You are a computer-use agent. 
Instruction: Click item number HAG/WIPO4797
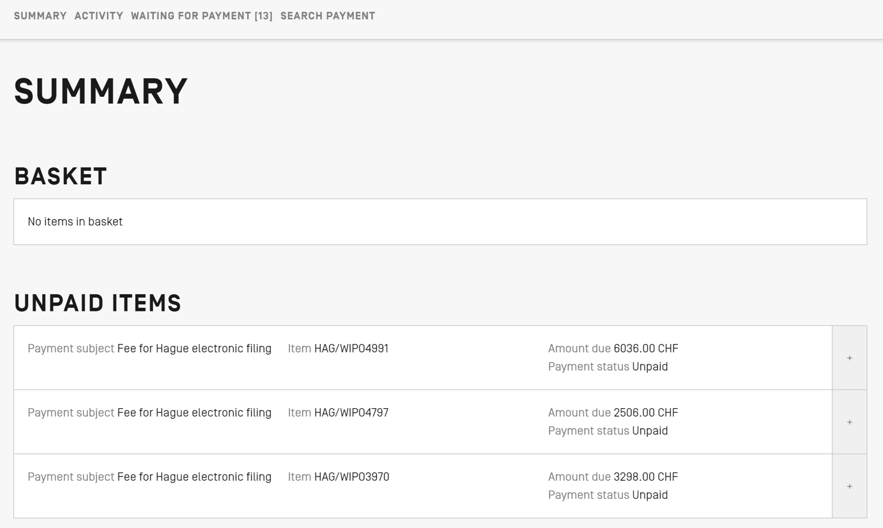(351, 413)
